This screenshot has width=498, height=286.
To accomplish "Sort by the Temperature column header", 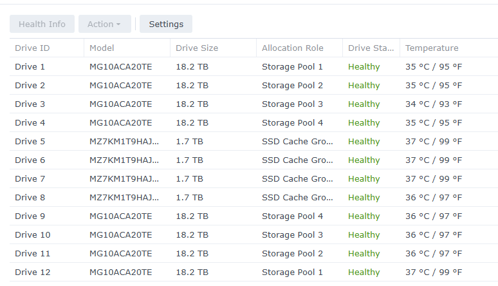I will 432,48.
